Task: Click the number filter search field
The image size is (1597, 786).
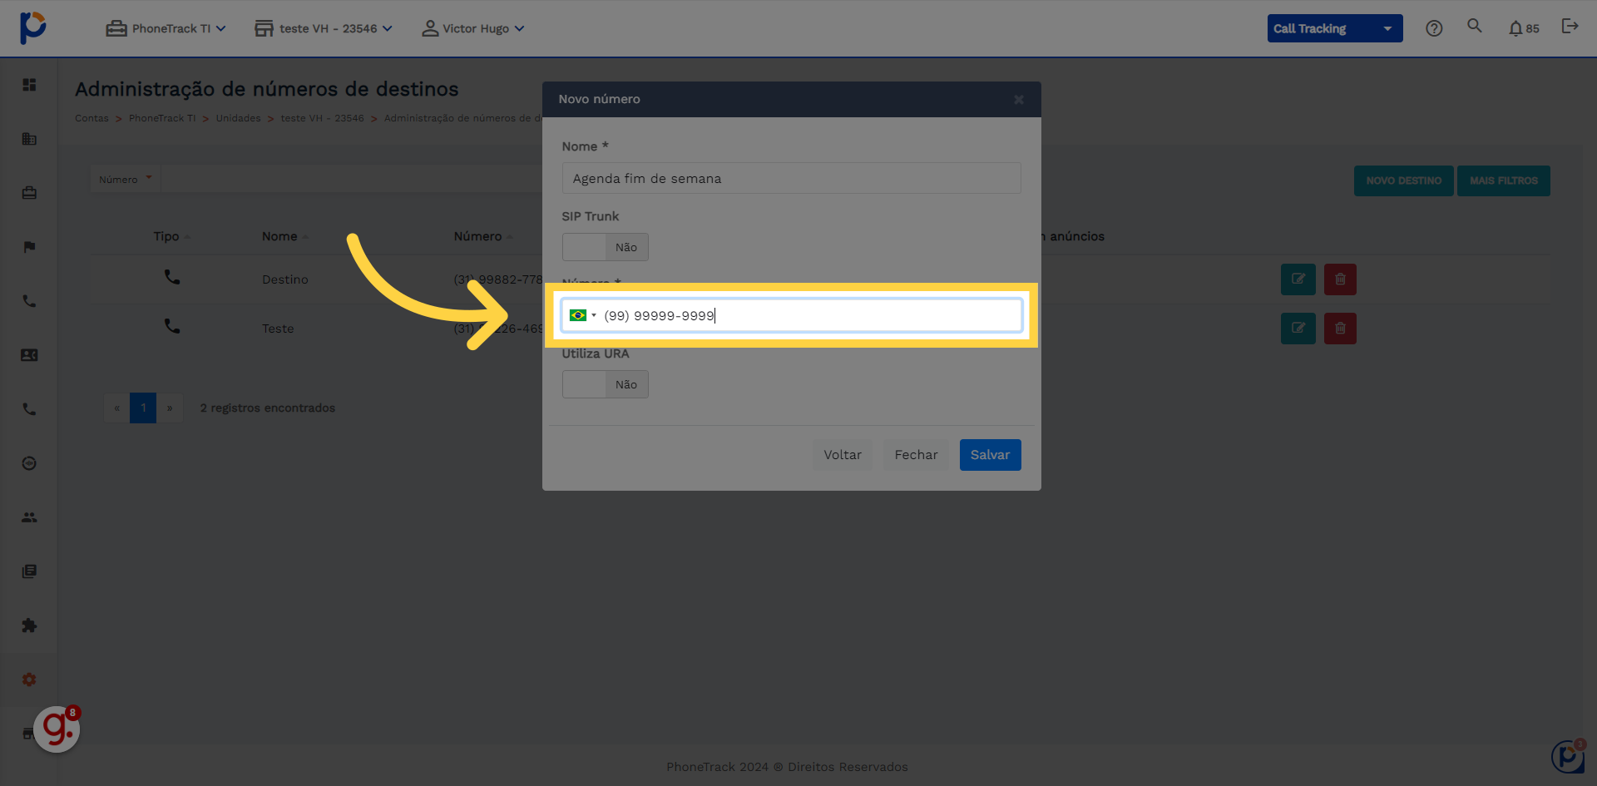Action: click(353, 179)
